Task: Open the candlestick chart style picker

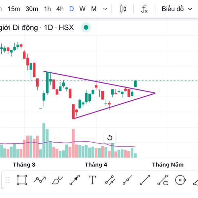Action: [123, 9]
